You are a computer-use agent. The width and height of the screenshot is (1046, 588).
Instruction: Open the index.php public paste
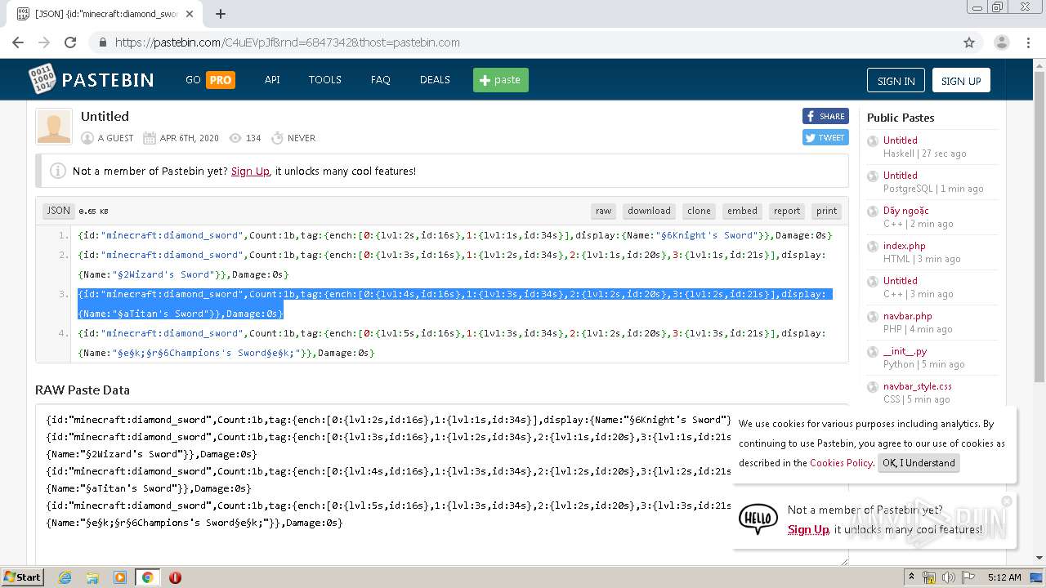pos(904,246)
